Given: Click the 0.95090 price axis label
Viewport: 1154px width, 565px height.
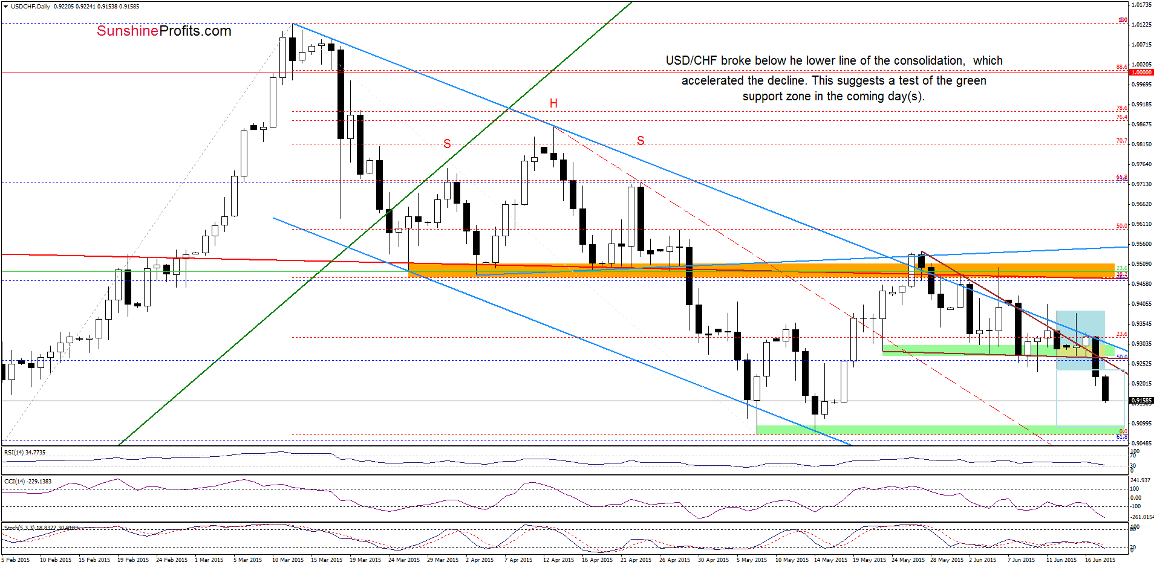Looking at the screenshot, I should 1141,264.
